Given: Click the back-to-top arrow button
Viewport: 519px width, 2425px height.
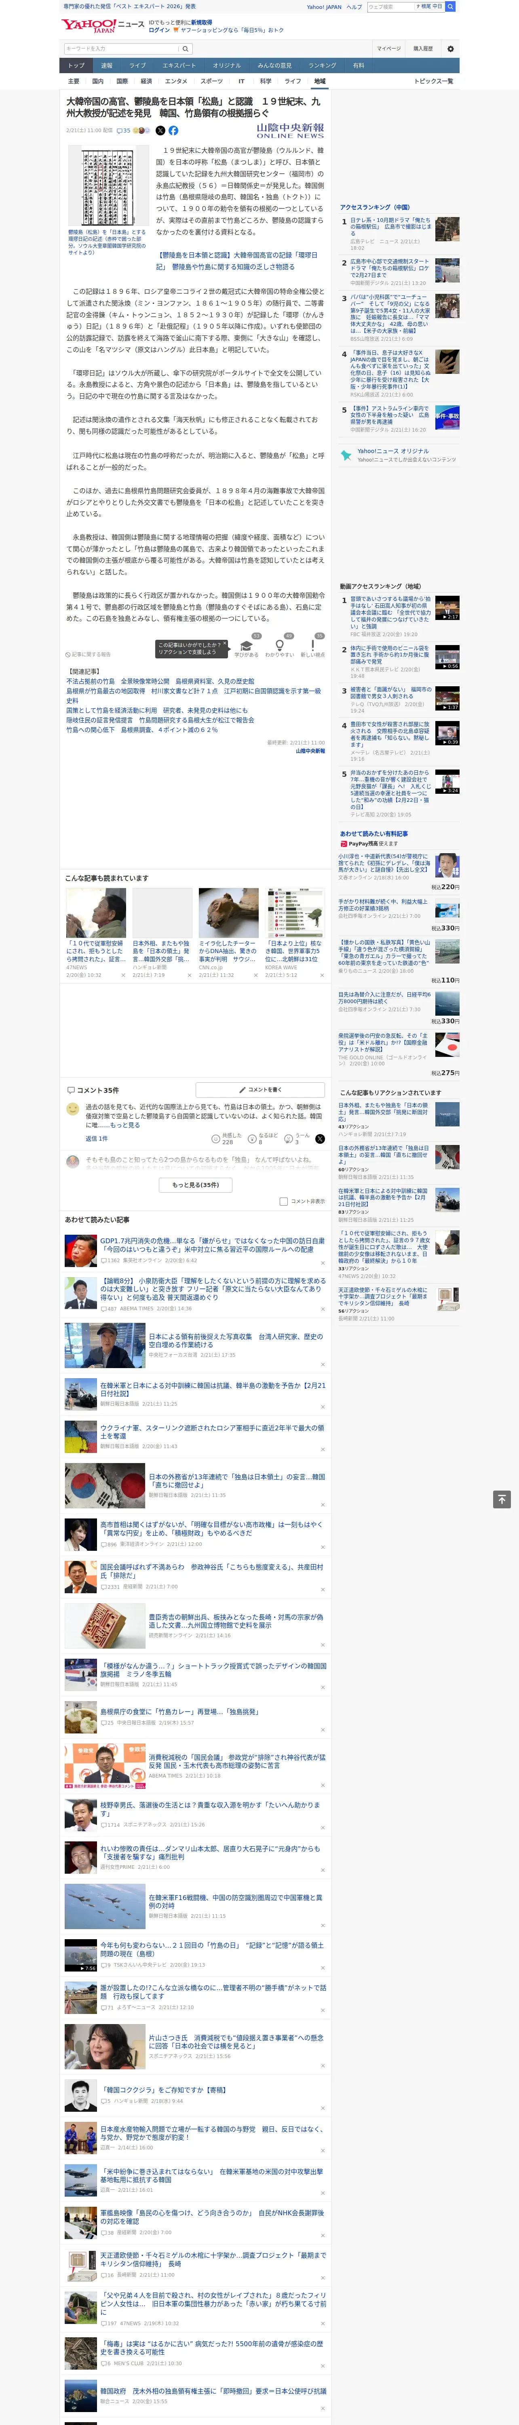Looking at the screenshot, I should (x=502, y=1499).
